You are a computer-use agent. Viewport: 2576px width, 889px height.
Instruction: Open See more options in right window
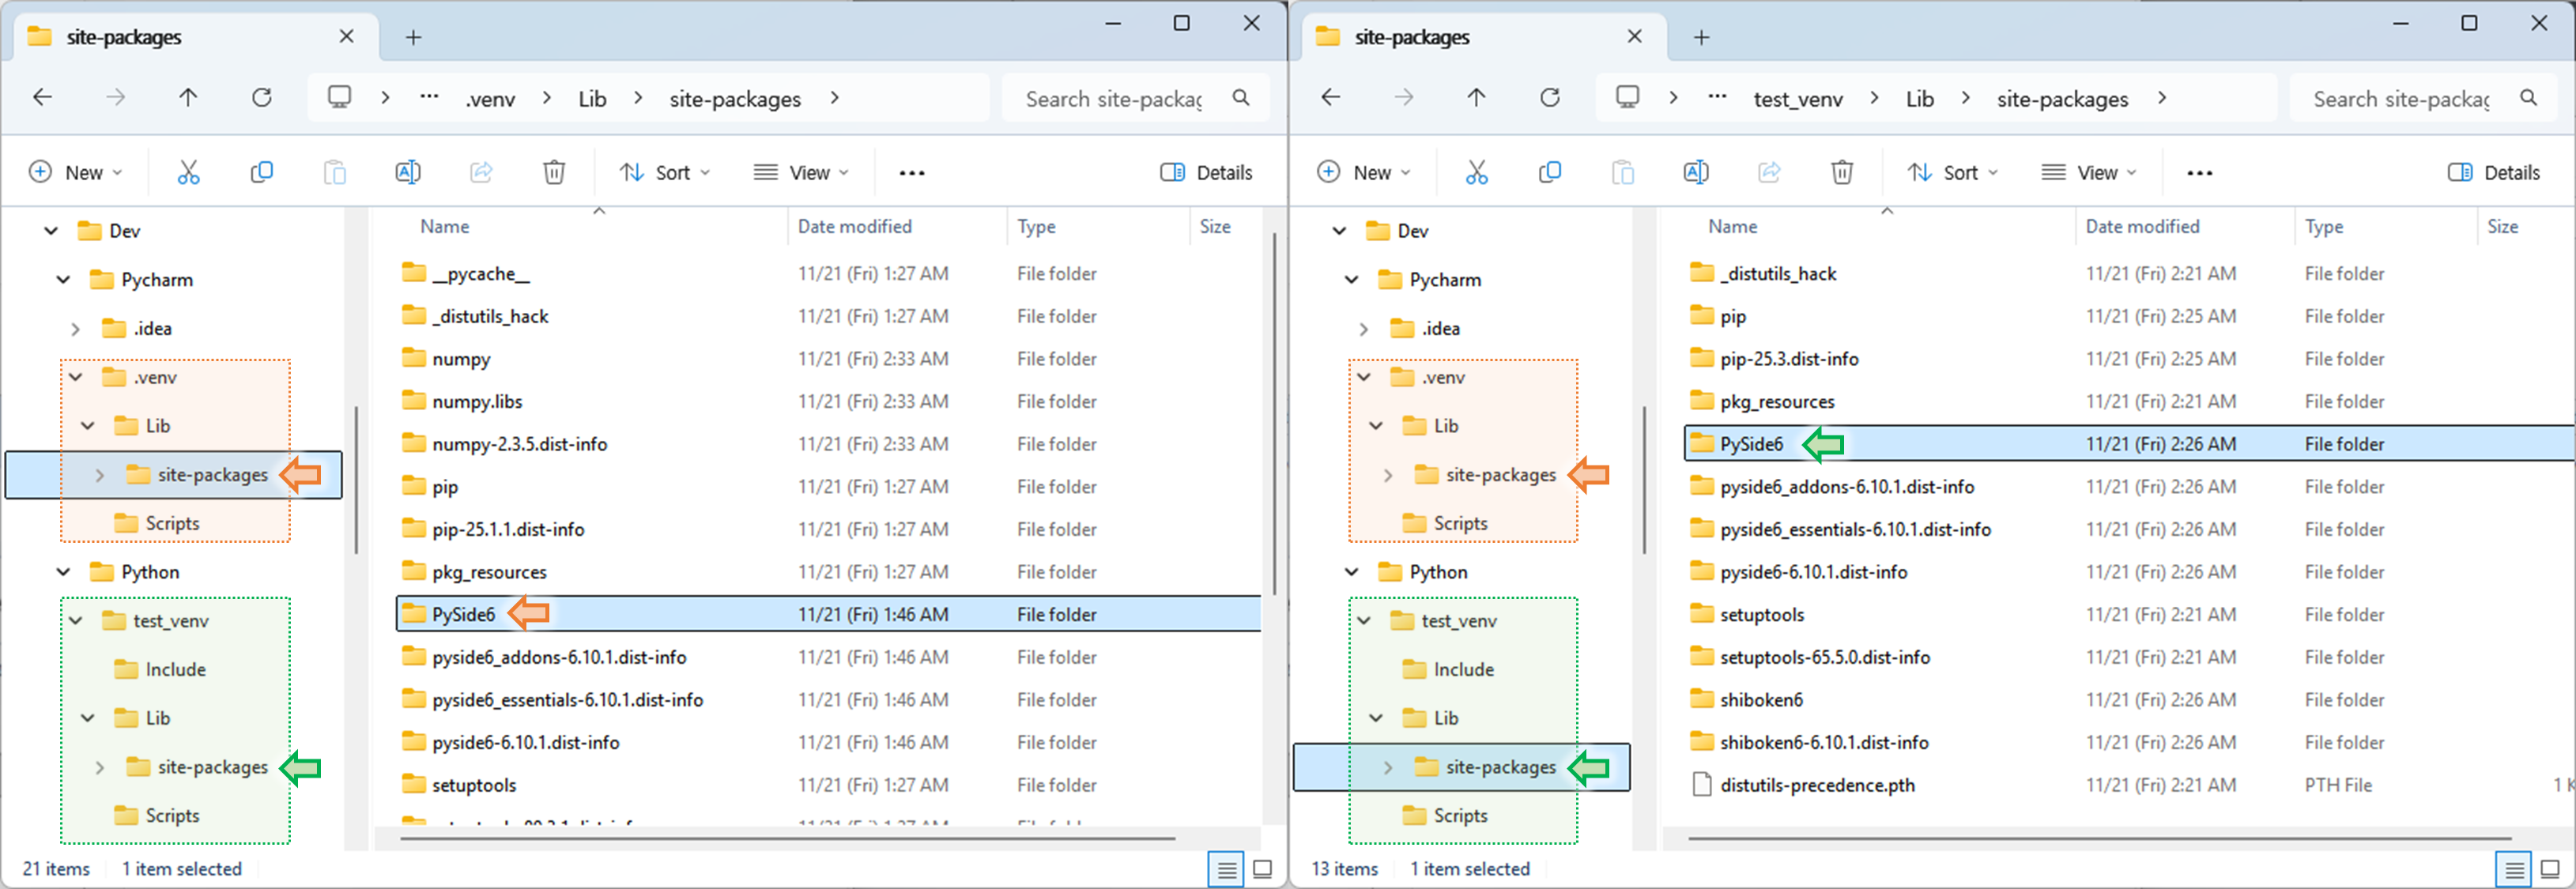pos(2199,172)
